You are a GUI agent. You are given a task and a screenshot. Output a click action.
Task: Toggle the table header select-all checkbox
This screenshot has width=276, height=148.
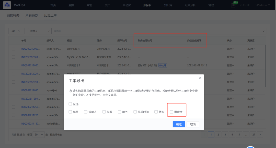click(14, 41)
